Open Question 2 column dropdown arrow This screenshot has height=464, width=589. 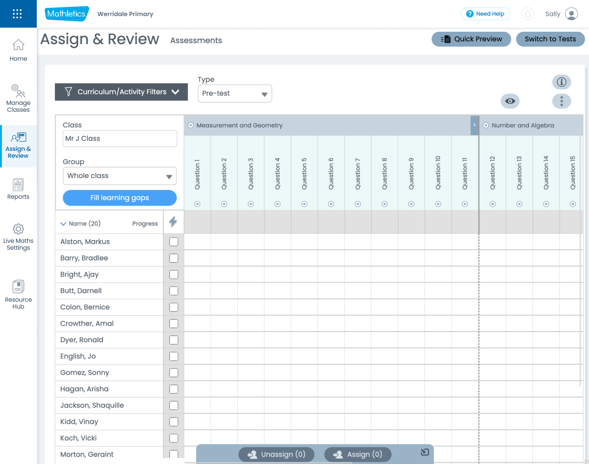pyautogui.click(x=224, y=204)
